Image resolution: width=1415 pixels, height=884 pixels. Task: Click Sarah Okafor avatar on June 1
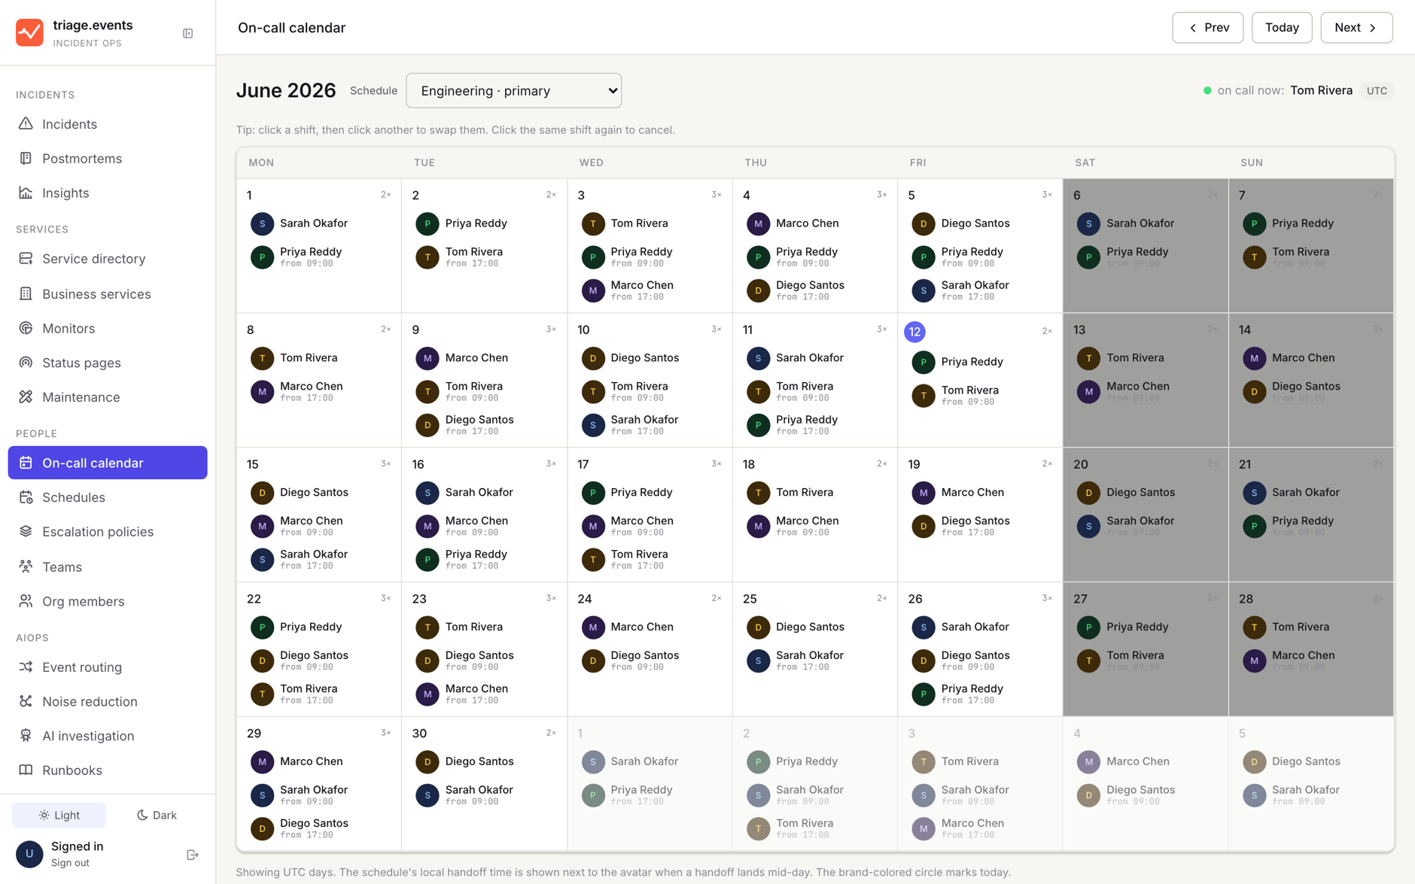262,223
